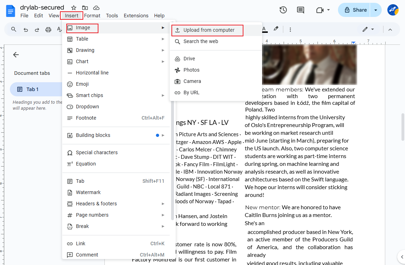The width and height of the screenshot is (405, 265).
Task: Click the drylab-secured document title
Action: click(42, 7)
